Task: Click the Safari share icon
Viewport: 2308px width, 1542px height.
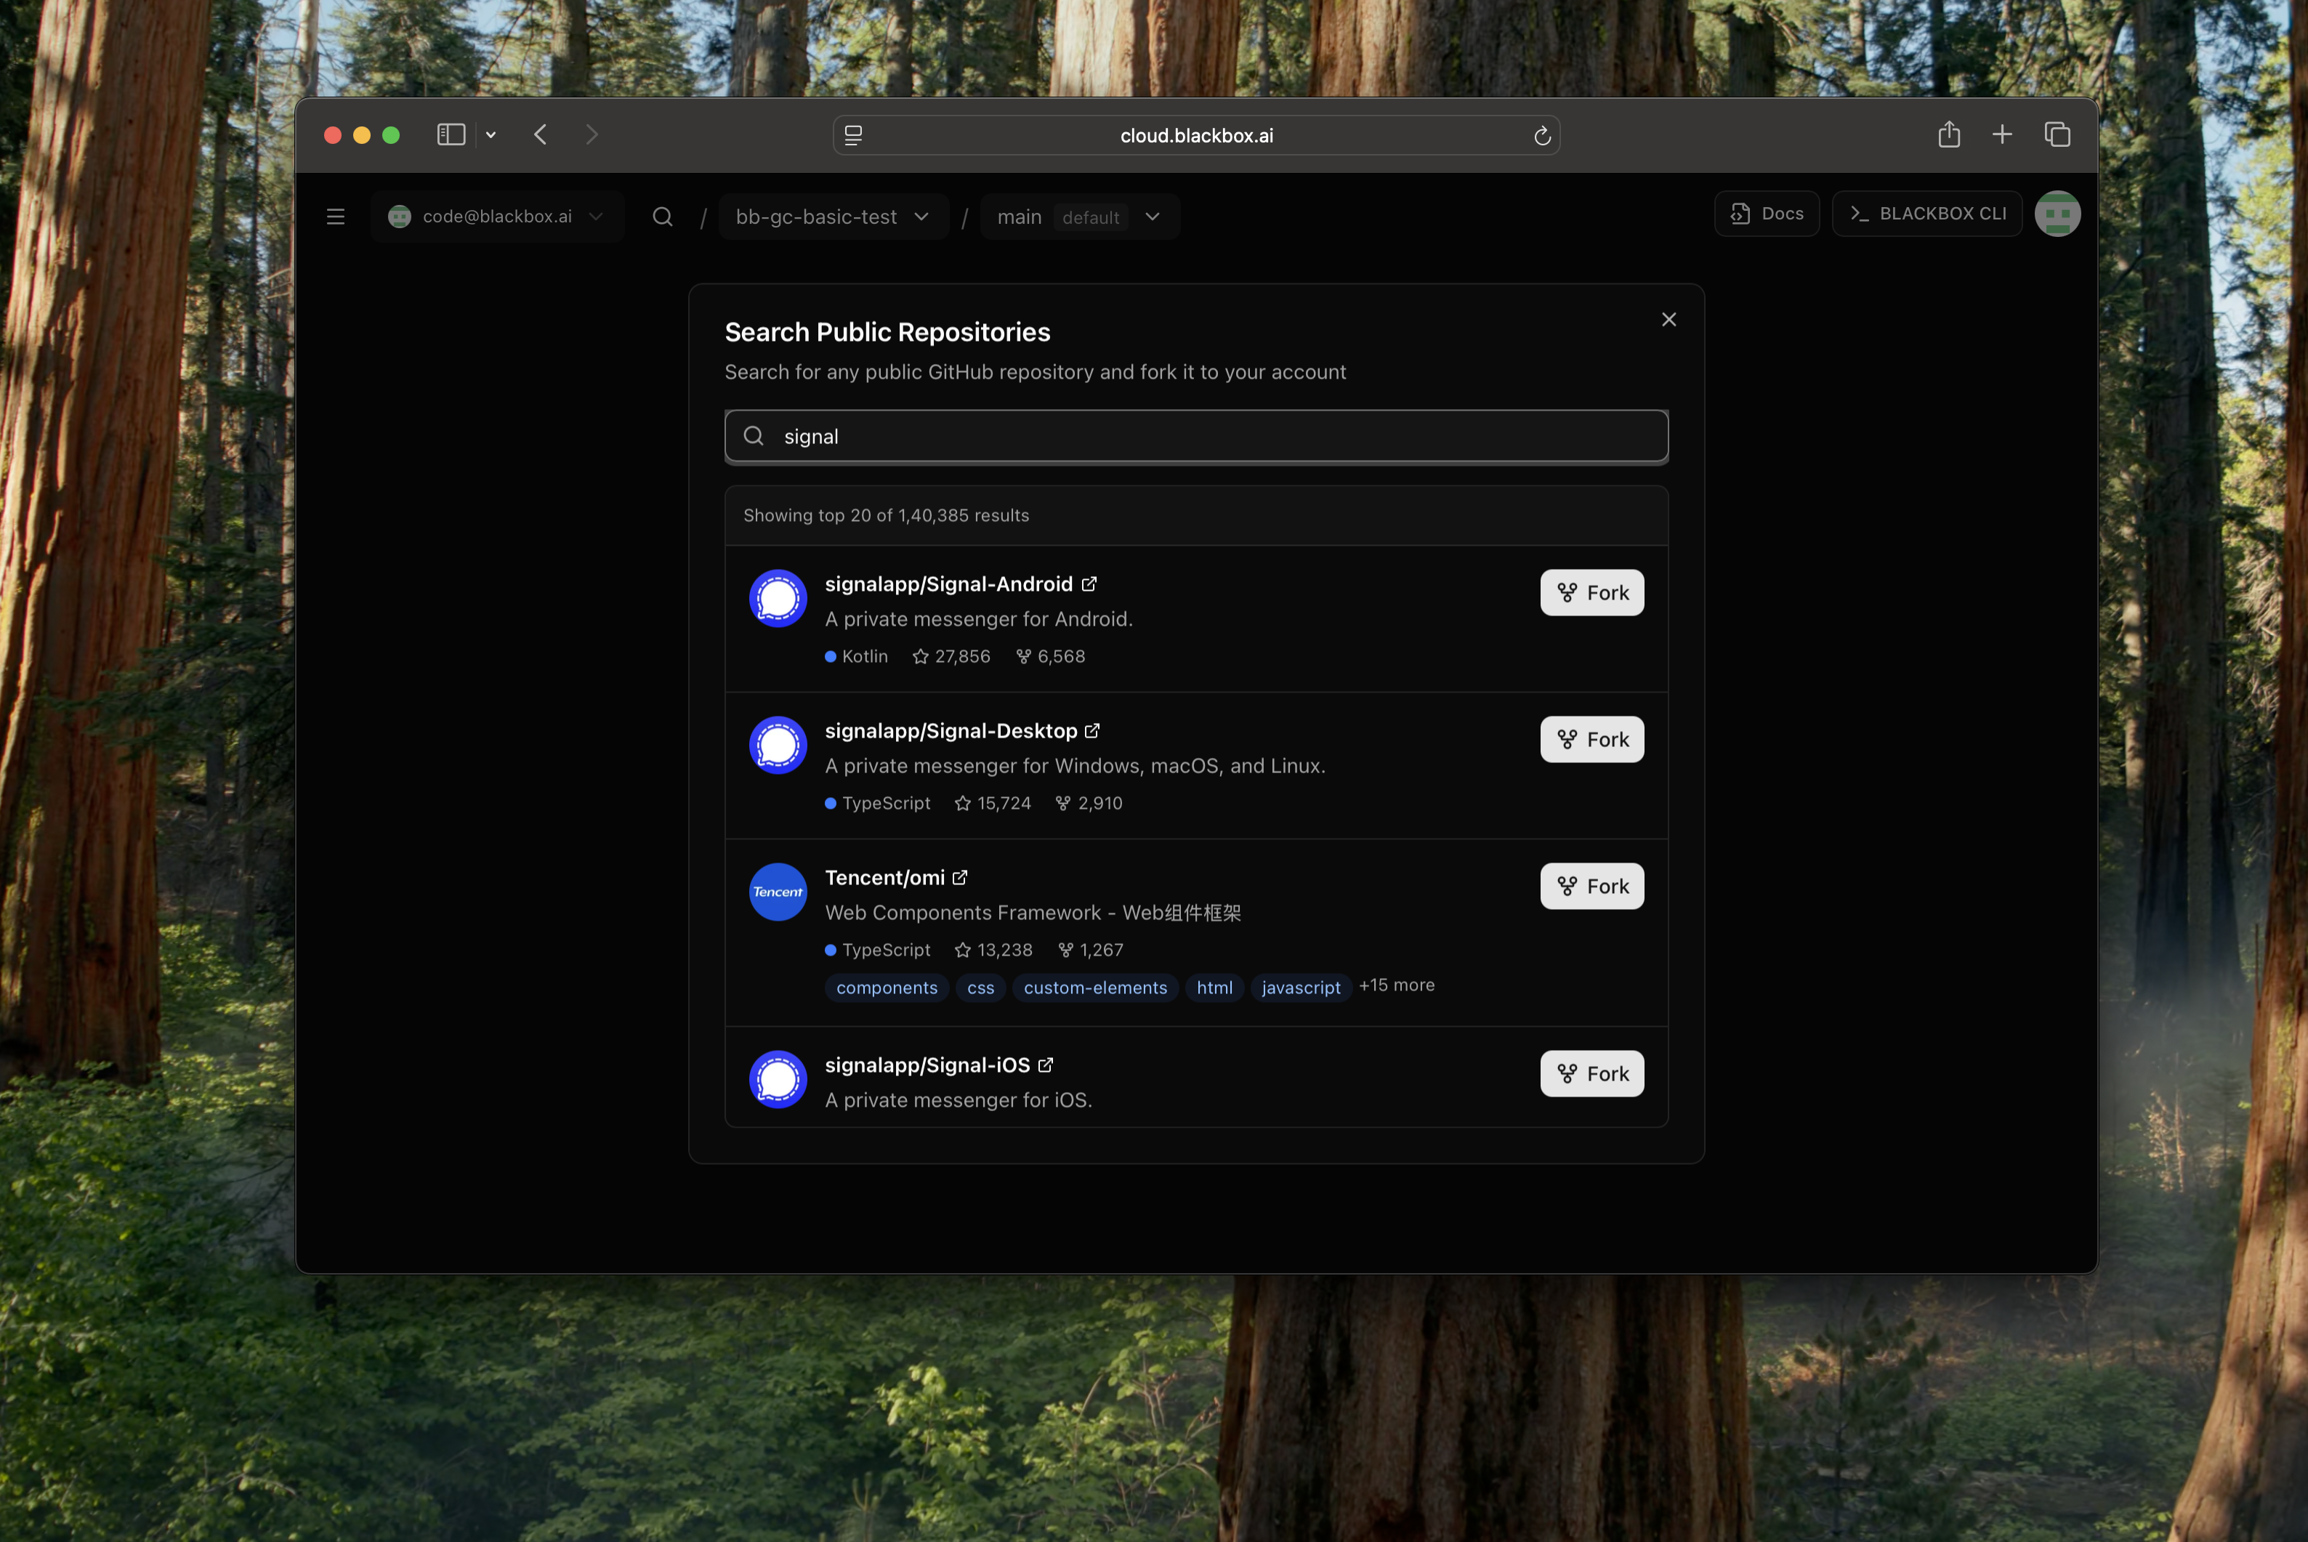Action: pyautogui.click(x=1949, y=134)
